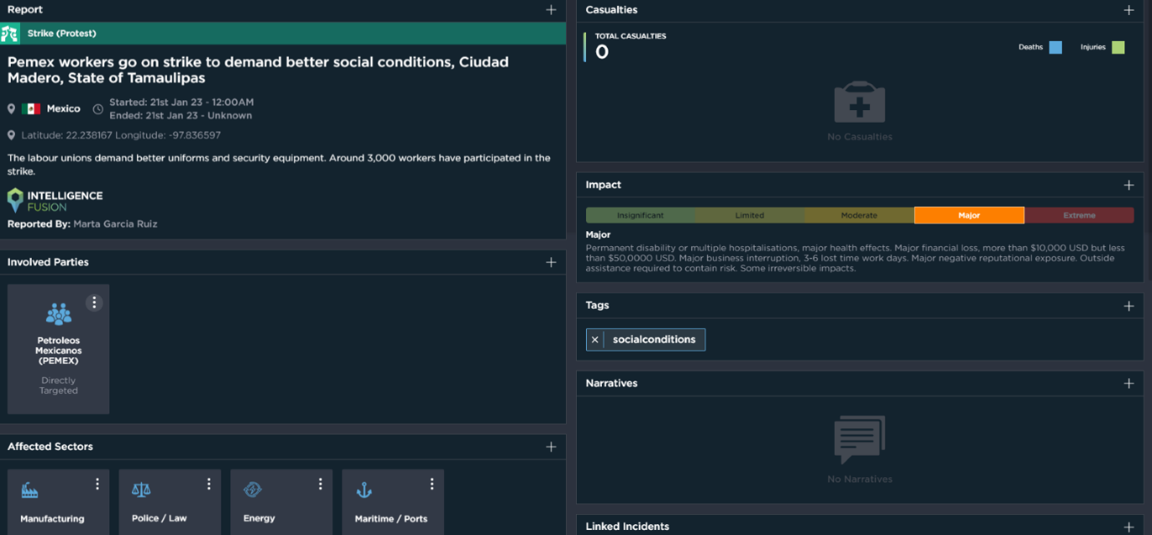Open Maritime / Ports options menu
Image resolution: width=1152 pixels, height=535 pixels.
[431, 484]
